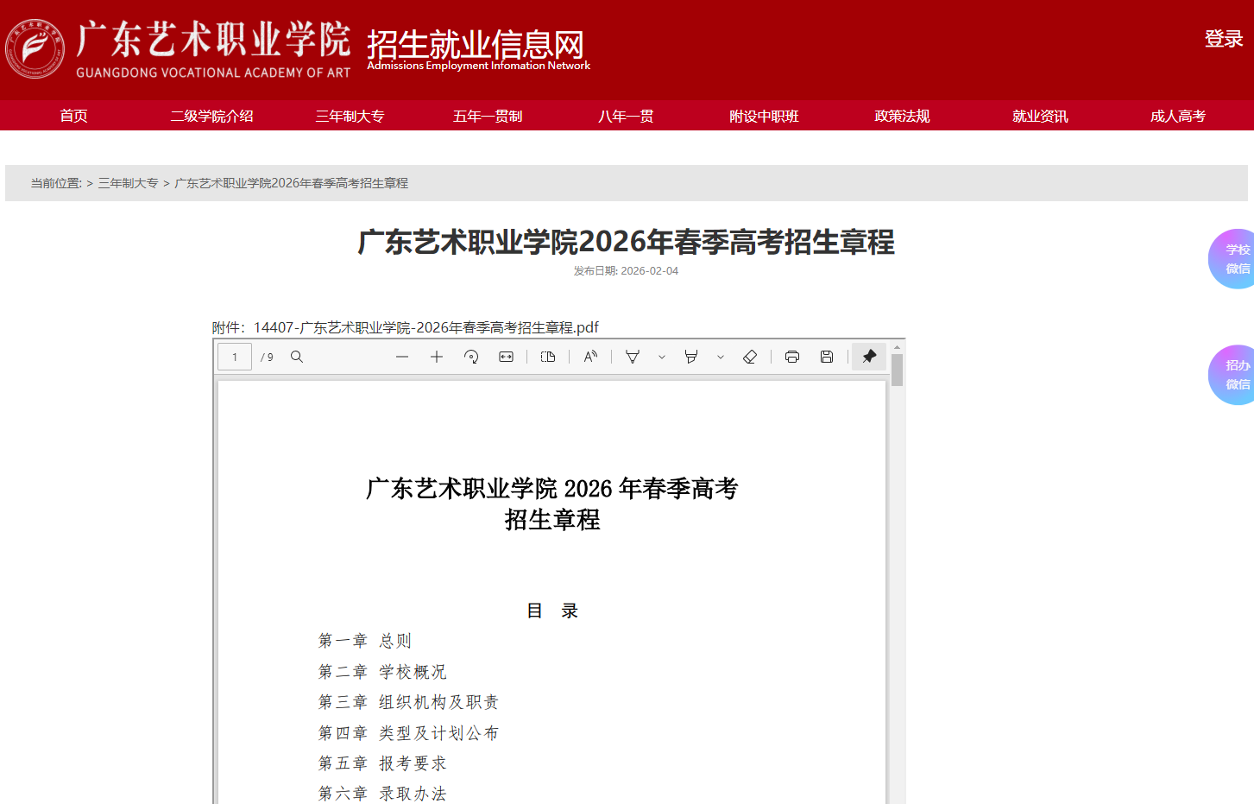Select the highlighter tool in PDF toolbar
This screenshot has width=1254, height=804.
690,356
